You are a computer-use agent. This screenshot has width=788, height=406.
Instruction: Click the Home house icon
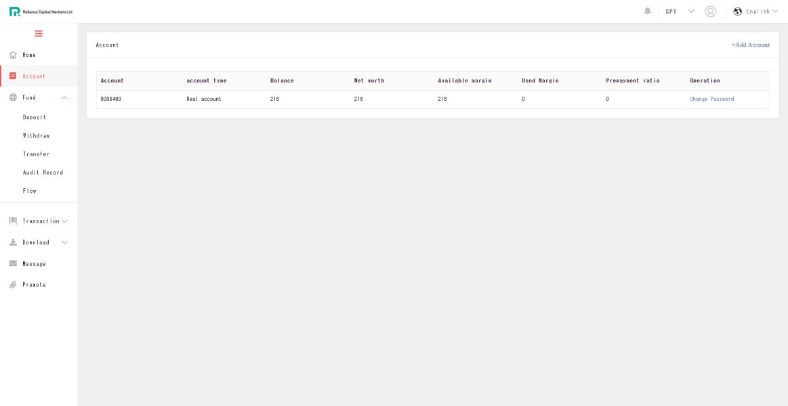[x=13, y=55]
